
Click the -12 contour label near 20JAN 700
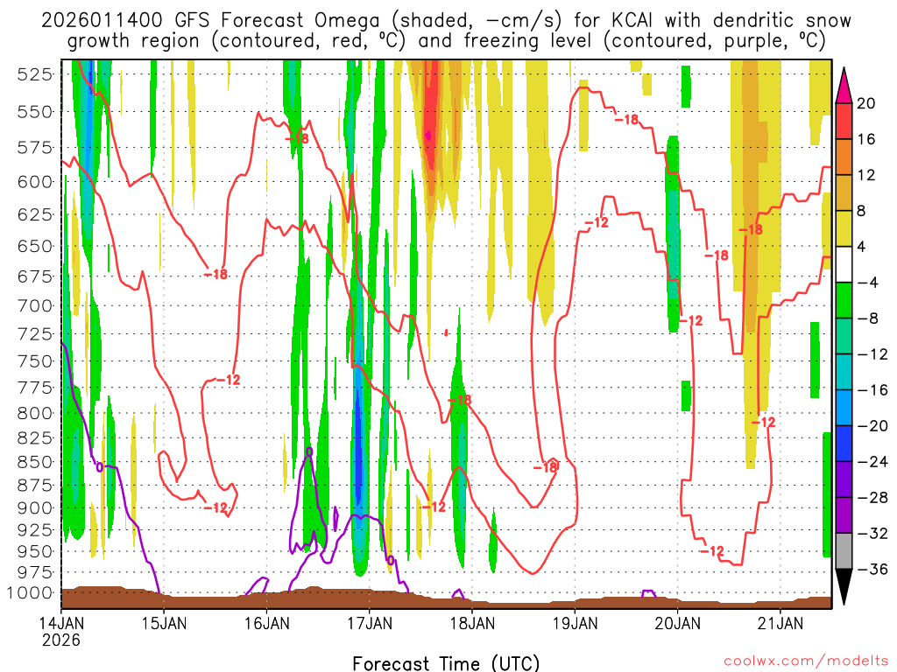tap(690, 320)
